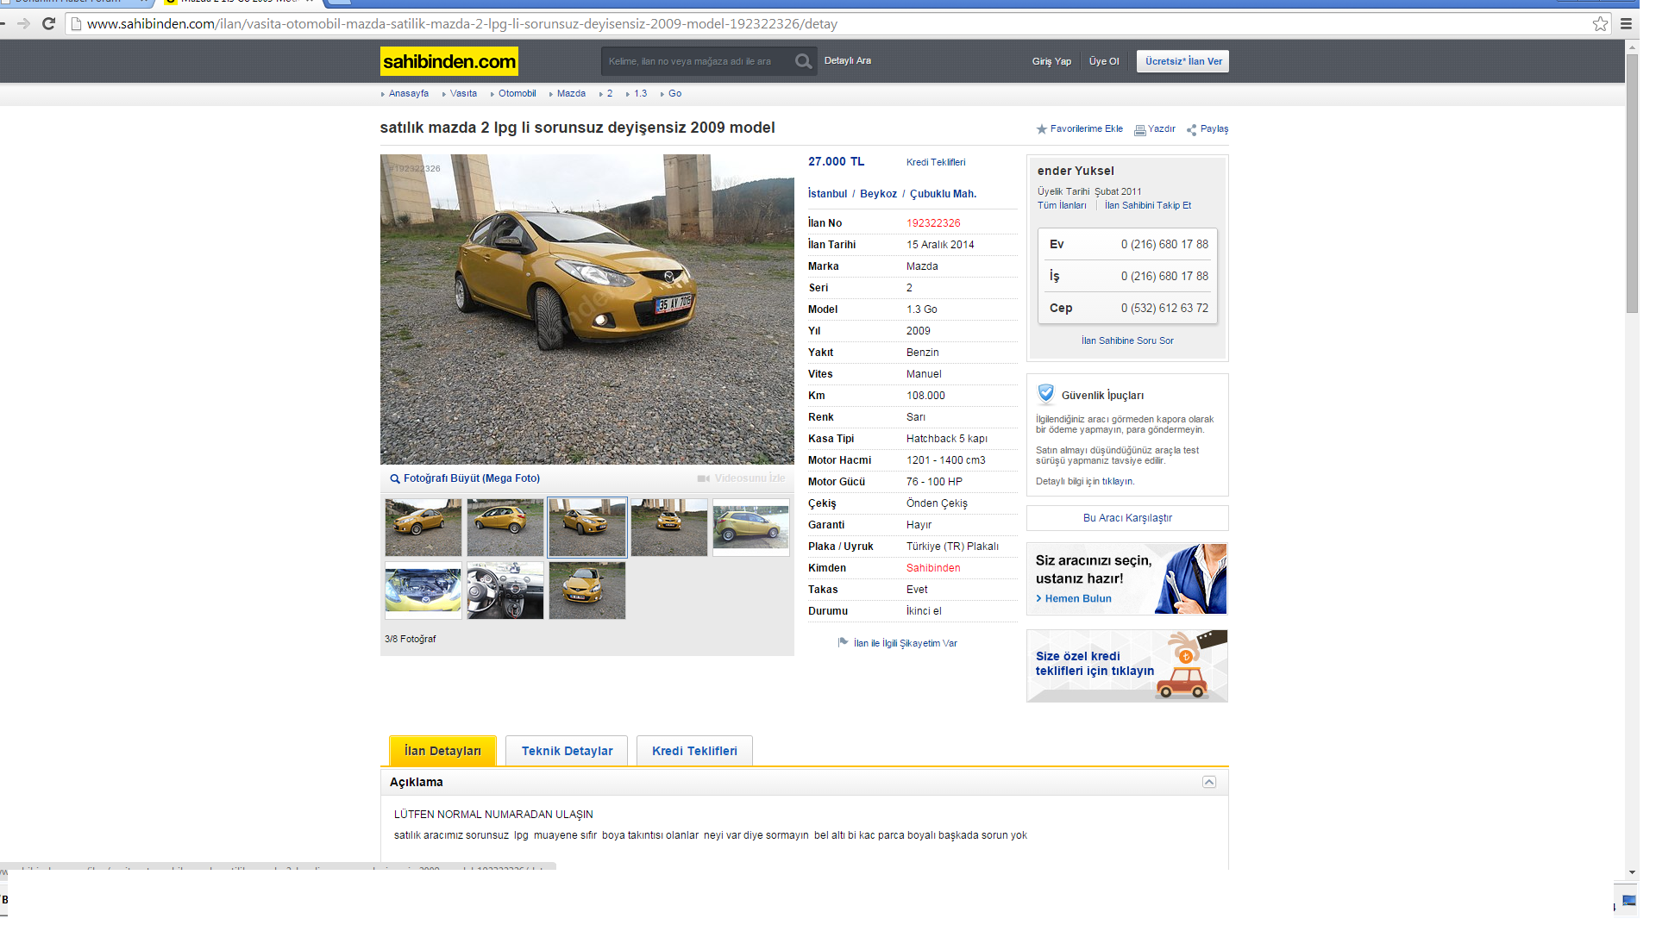The height and width of the screenshot is (931, 1656).
Task: Reload the page with browser refresh icon
Action: [x=48, y=23]
